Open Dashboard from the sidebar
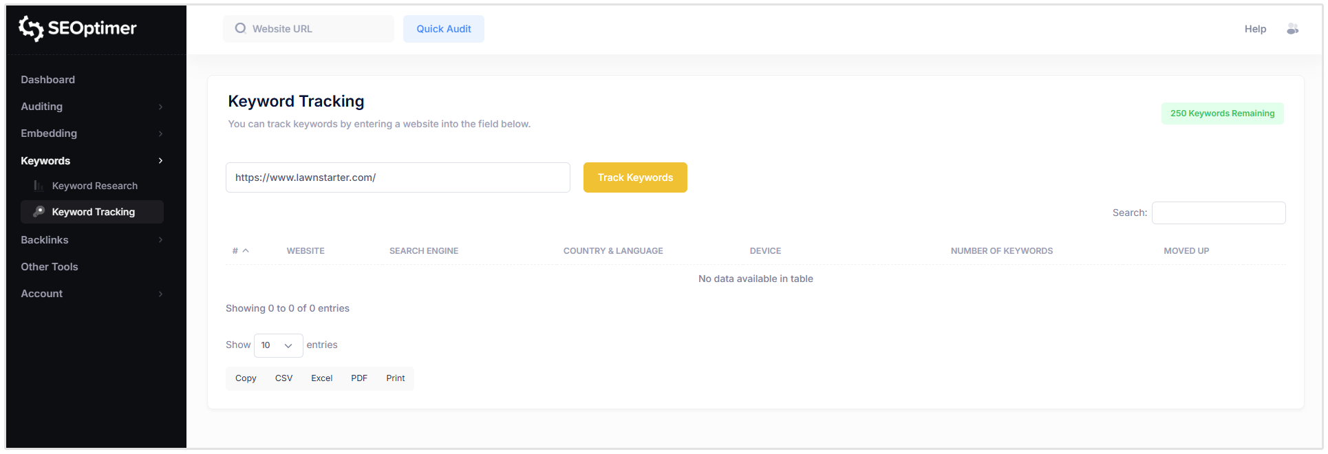Image resolution: width=1328 pixels, height=454 pixels. (48, 80)
